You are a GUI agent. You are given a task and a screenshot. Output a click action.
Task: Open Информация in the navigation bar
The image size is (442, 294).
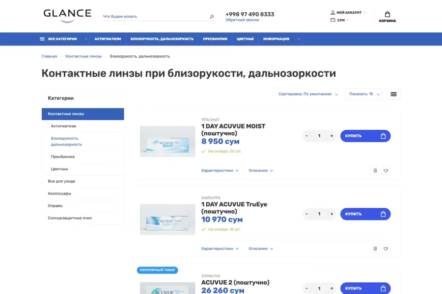pos(276,39)
